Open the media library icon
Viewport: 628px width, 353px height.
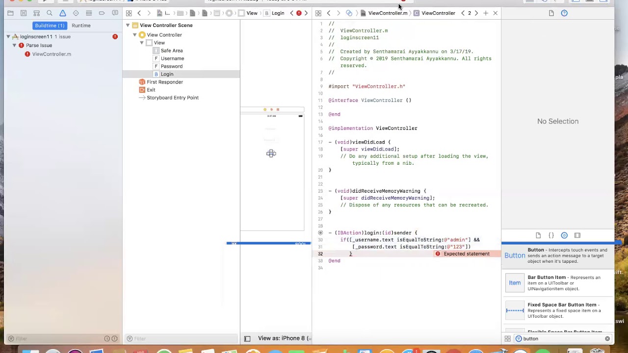pyautogui.click(x=577, y=235)
